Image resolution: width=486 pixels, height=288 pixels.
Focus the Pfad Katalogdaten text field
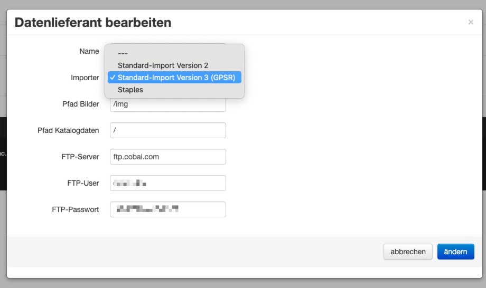pyautogui.click(x=167, y=130)
